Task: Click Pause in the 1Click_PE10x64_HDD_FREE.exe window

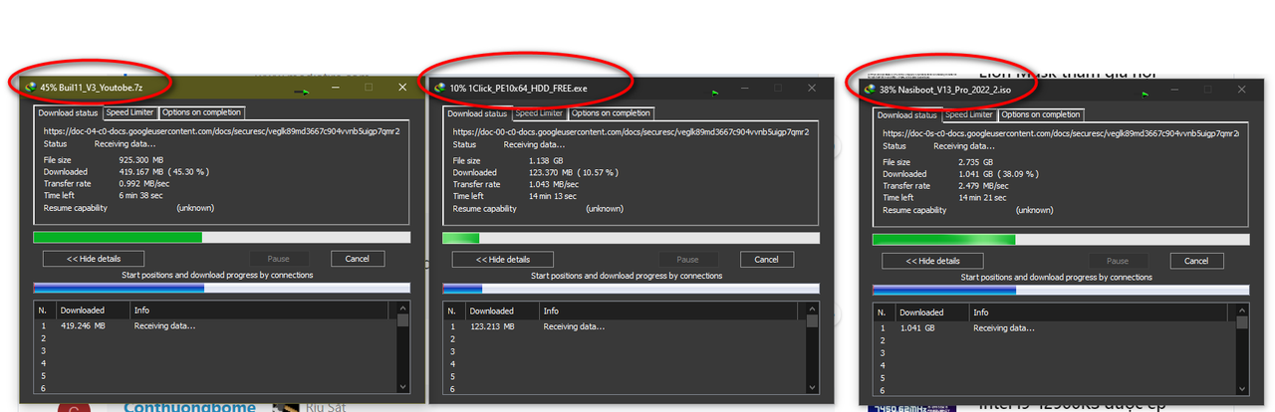Action: pyautogui.click(x=687, y=260)
